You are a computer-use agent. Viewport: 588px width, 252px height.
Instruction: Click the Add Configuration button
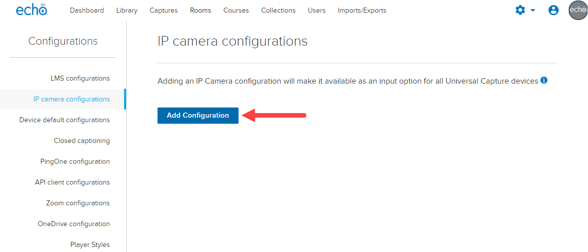pos(198,115)
